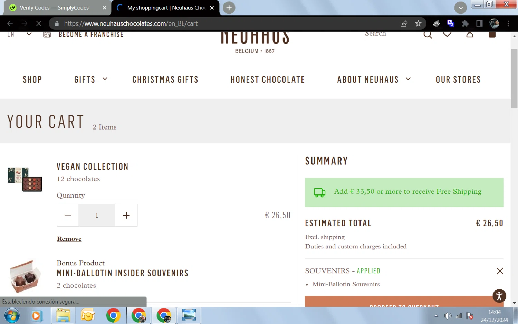The image size is (518, 324).
Task: Close the My shoppingcart tab
Action: pyautogui.click(x=212, y=8)
